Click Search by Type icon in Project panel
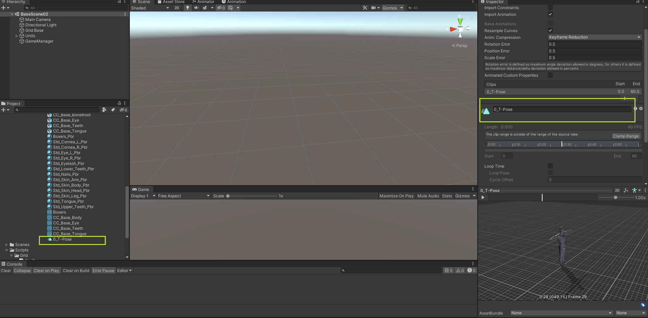 104,110
